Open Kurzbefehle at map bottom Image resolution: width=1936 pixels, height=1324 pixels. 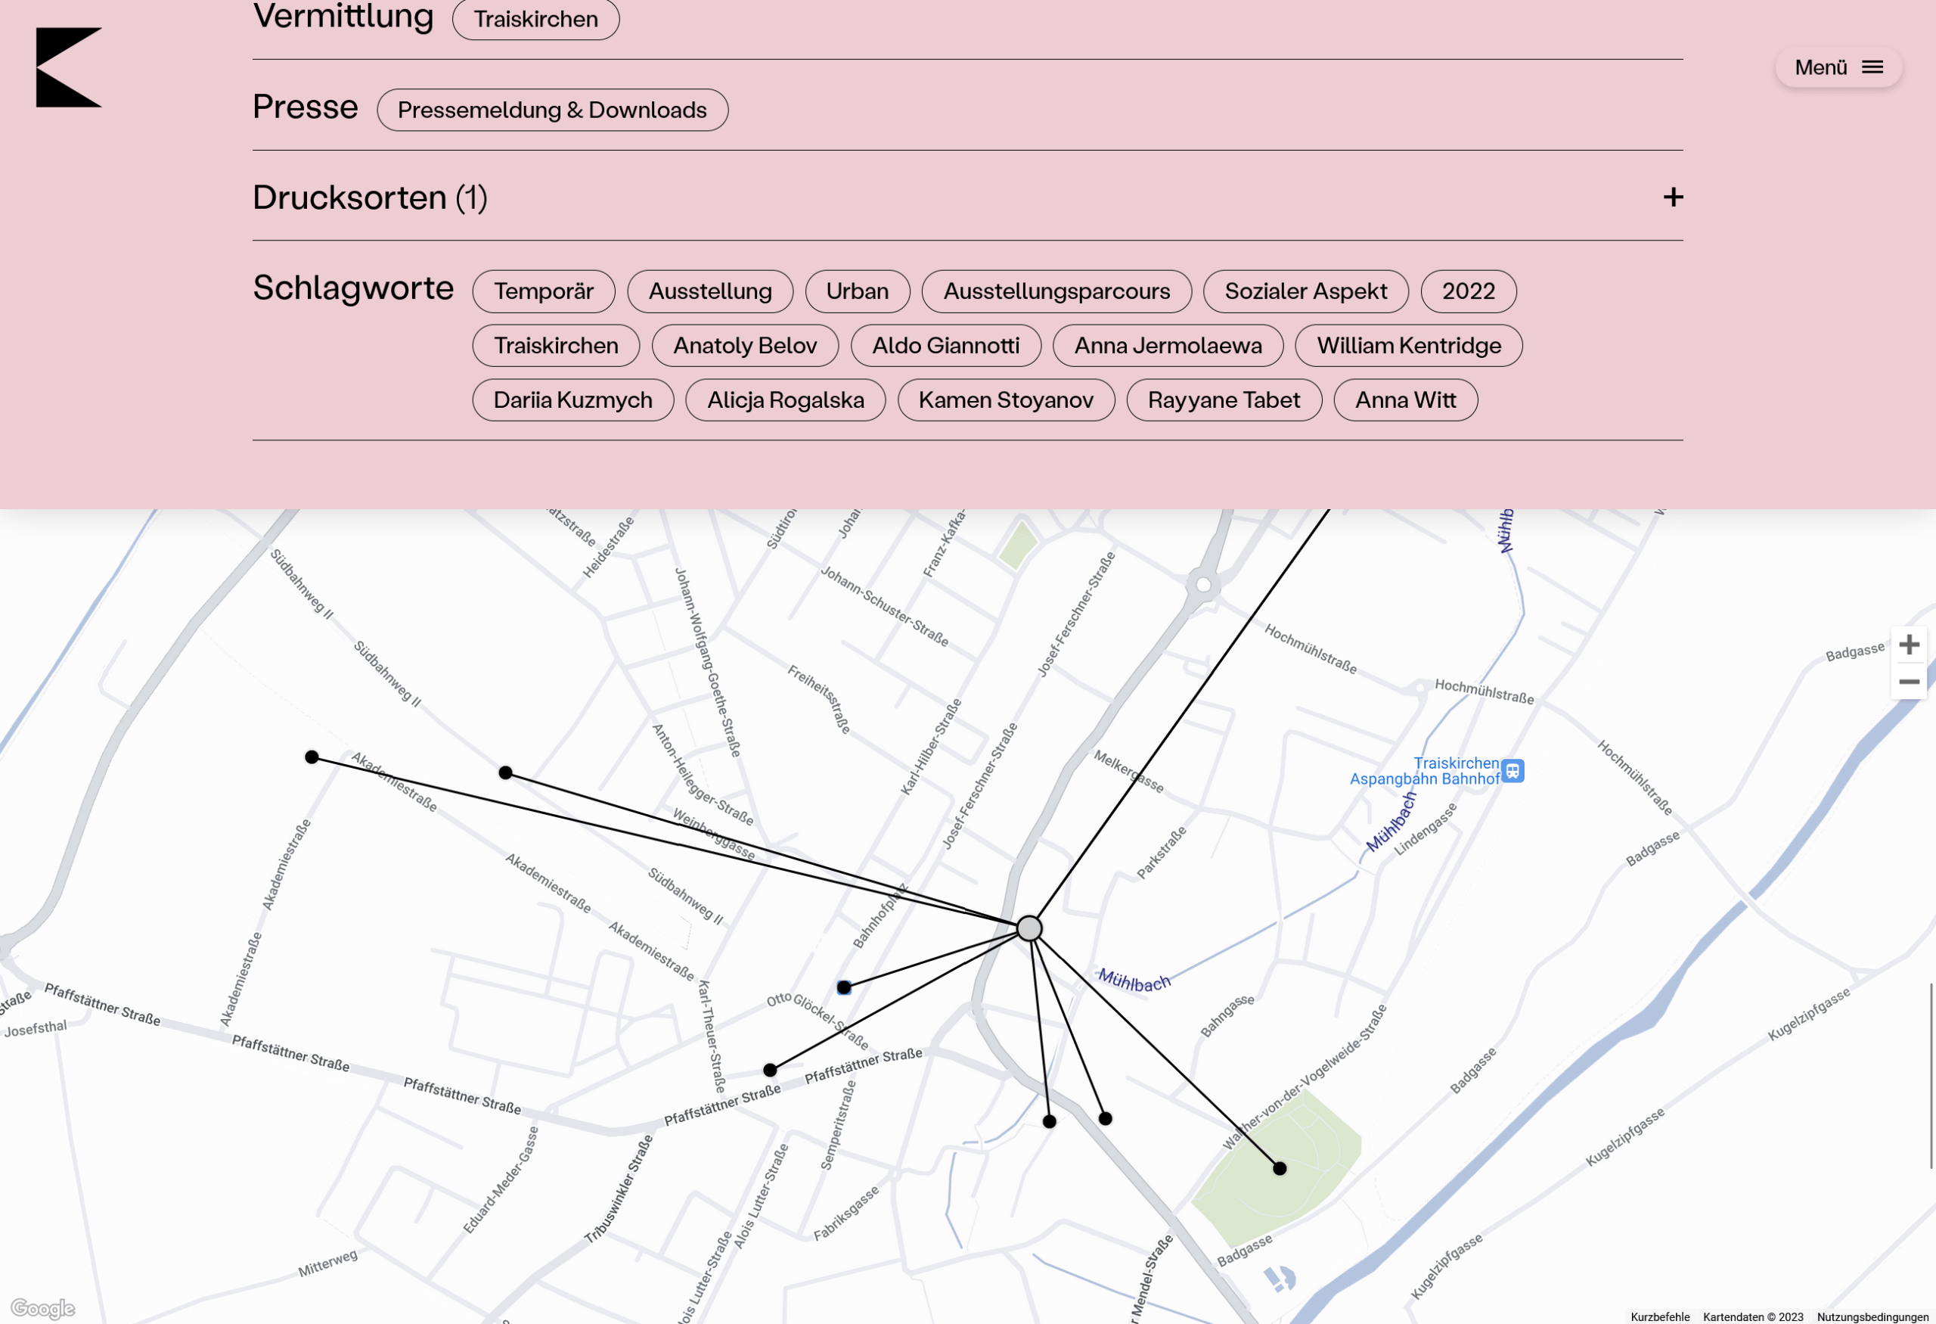coord(1659,1316)
